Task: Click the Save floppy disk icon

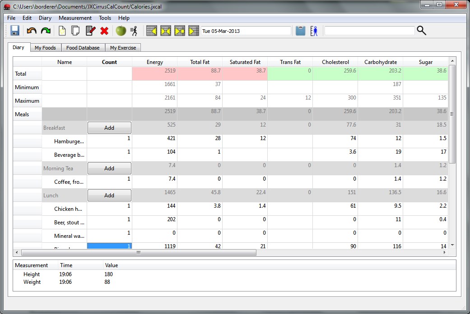Action: click(14, 31)
